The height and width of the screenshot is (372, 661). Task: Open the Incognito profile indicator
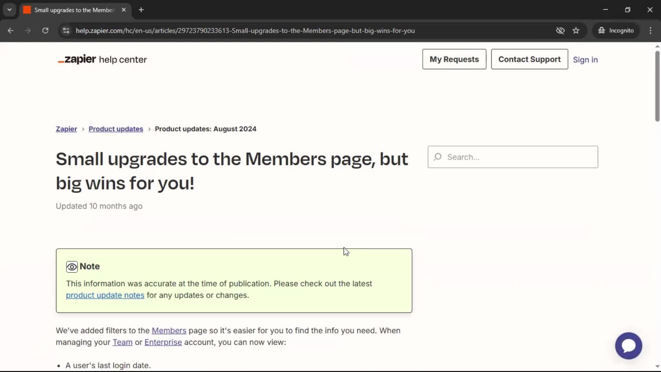pyautogui.click(x=616, y=31)
